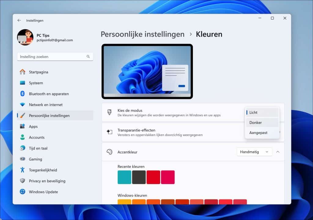Collapse the Accentkleur section chevron
The image size is (313, 220).
coord(278,152)
